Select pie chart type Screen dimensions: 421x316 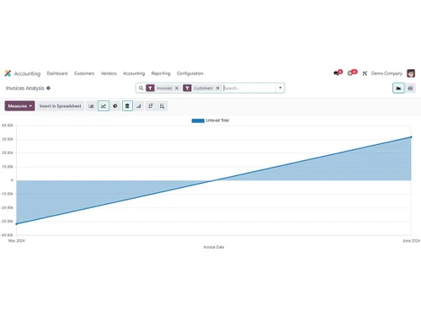tap(115, 106)
